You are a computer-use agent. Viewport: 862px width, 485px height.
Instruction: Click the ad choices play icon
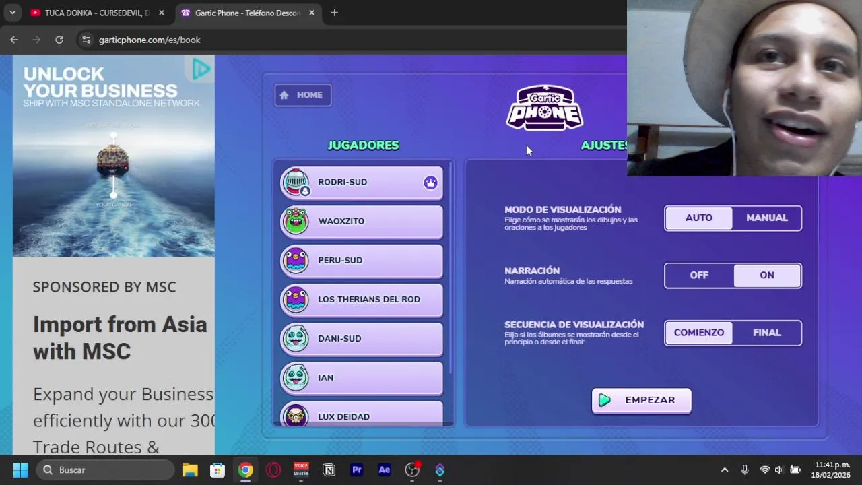[x=200, y=69]
